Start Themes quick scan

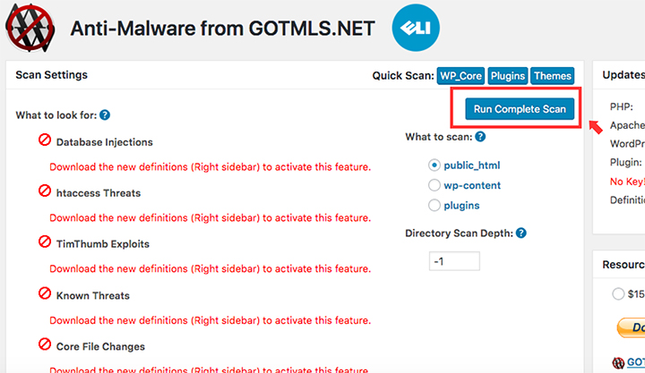pyautogui.click(x=553, y=76)
